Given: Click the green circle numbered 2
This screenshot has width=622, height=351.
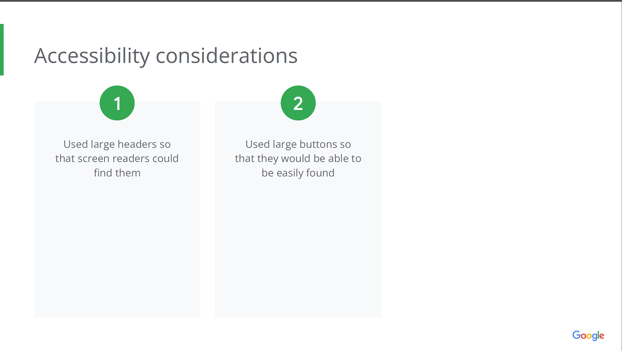Looking at the screenshot, I should pos(298,103).
